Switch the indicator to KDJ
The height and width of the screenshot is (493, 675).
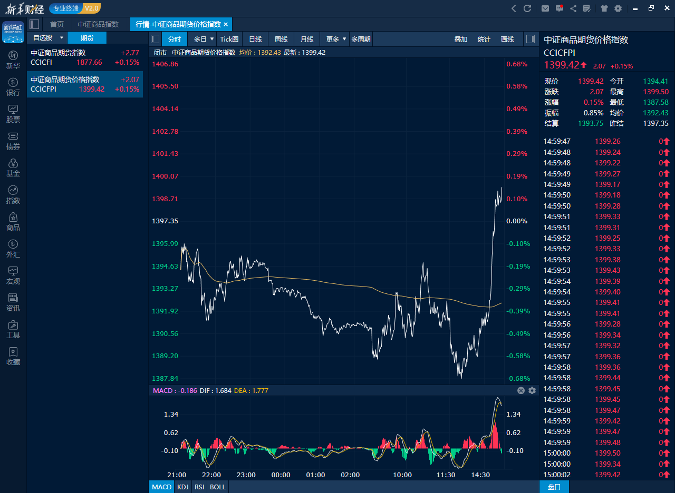coord(182,487)
